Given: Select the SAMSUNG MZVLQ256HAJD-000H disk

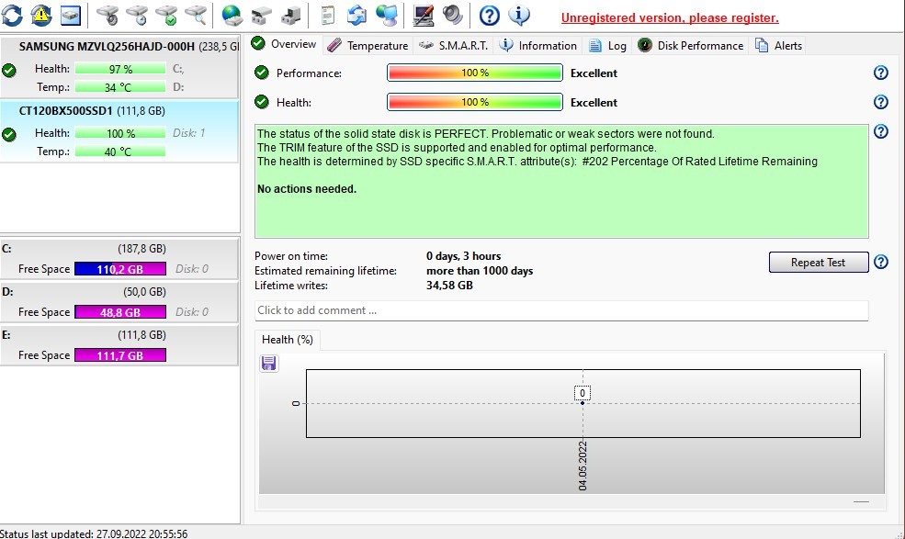Looking at the screenshot, I should tap(119, 66).
